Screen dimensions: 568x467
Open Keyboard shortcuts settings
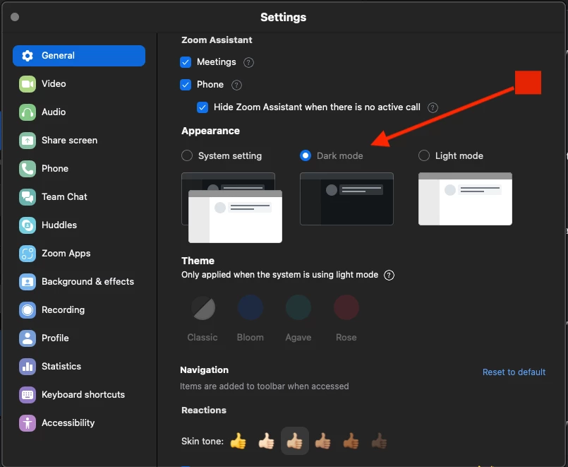click(79, 395)
